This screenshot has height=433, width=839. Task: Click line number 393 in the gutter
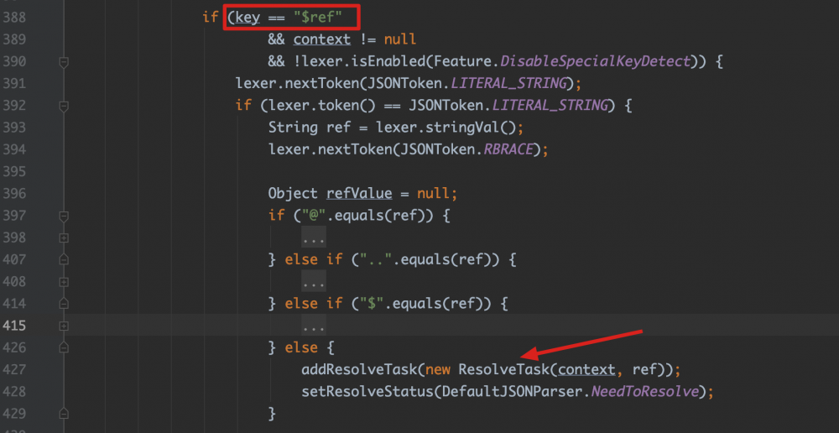pyautogui.click(x=14, y=128)
